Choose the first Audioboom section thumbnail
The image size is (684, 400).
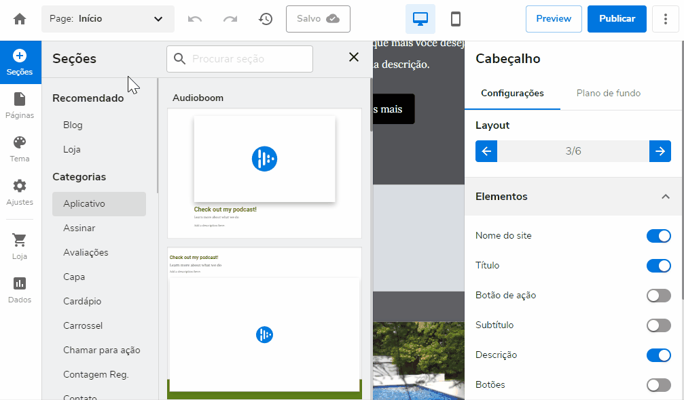[264, 174]
